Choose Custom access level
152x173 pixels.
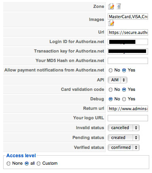point(38,164)
